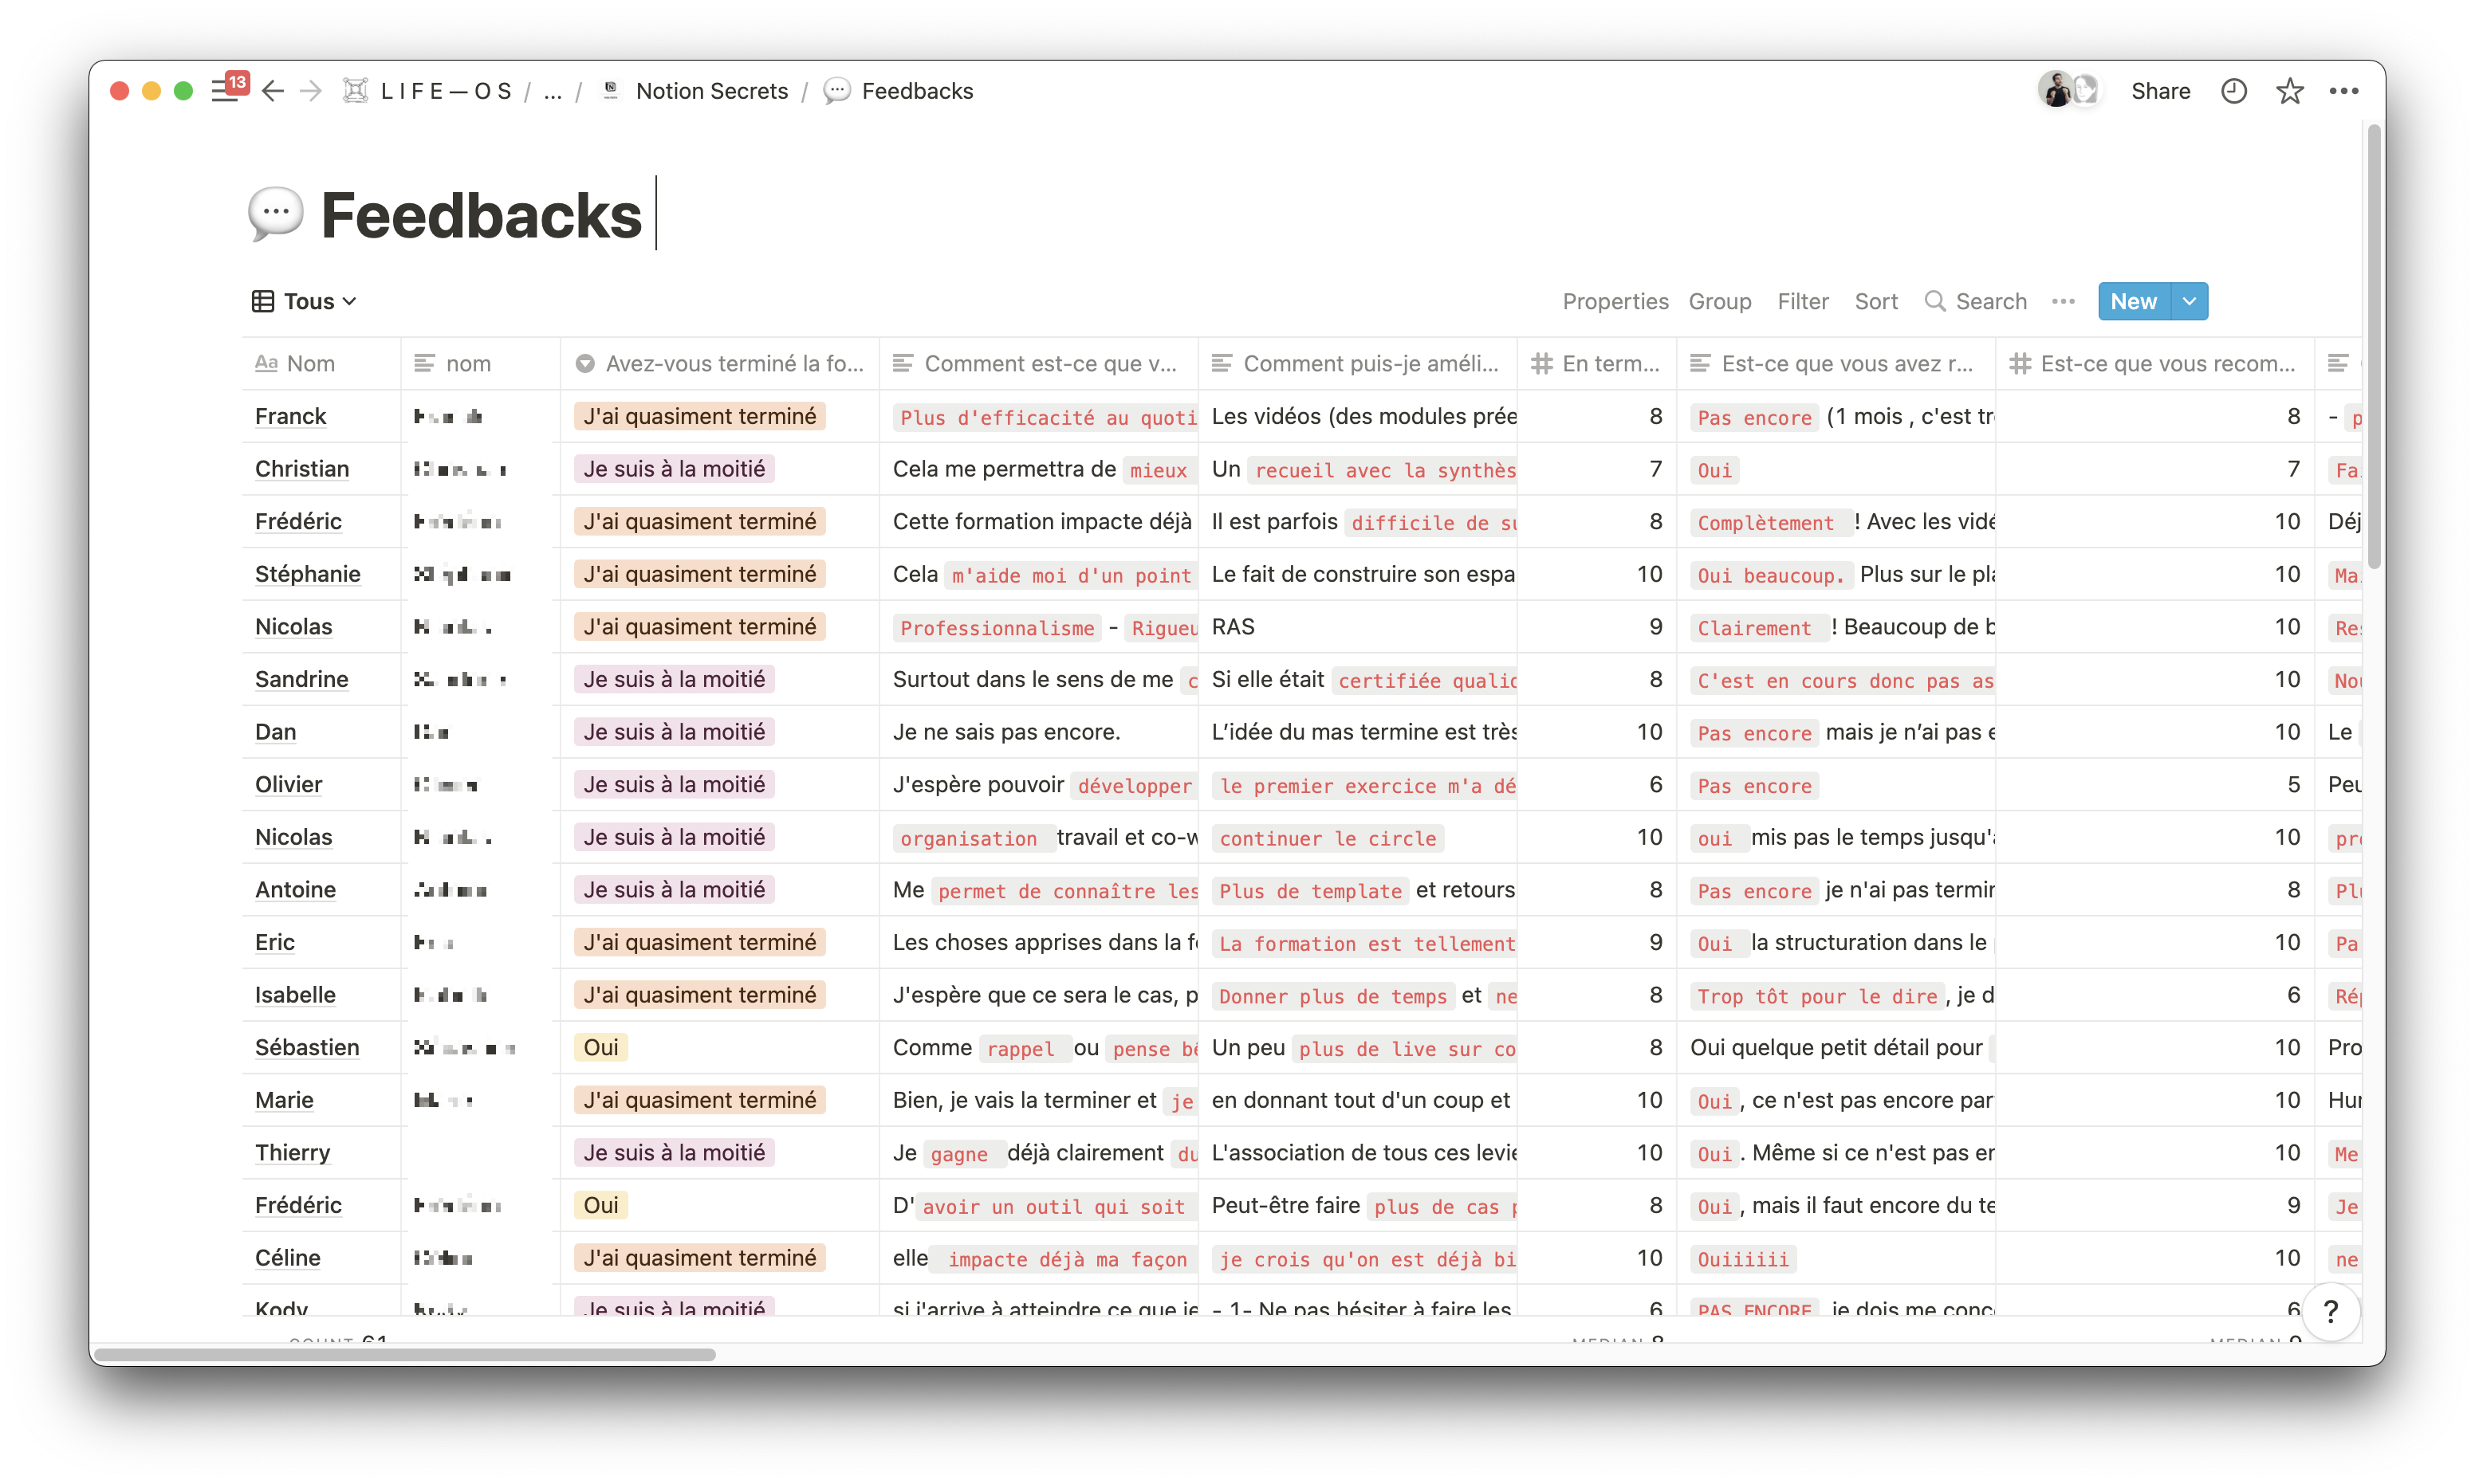
Task: Go back with the left arrow
Action: [x=272, y=91]
